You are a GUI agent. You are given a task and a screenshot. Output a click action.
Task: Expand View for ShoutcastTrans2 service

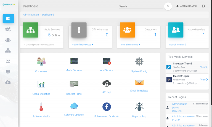(x=204, y=67)
